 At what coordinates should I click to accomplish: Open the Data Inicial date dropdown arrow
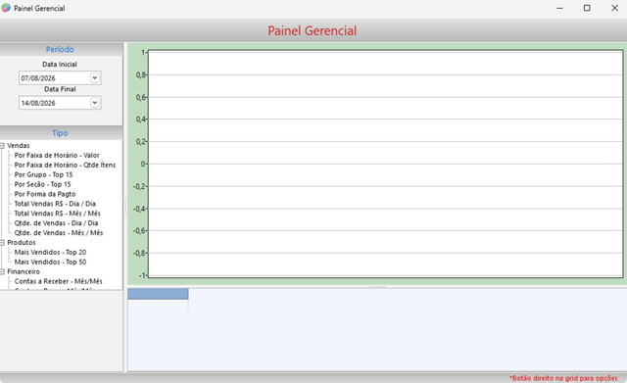[x=95, y=78]
